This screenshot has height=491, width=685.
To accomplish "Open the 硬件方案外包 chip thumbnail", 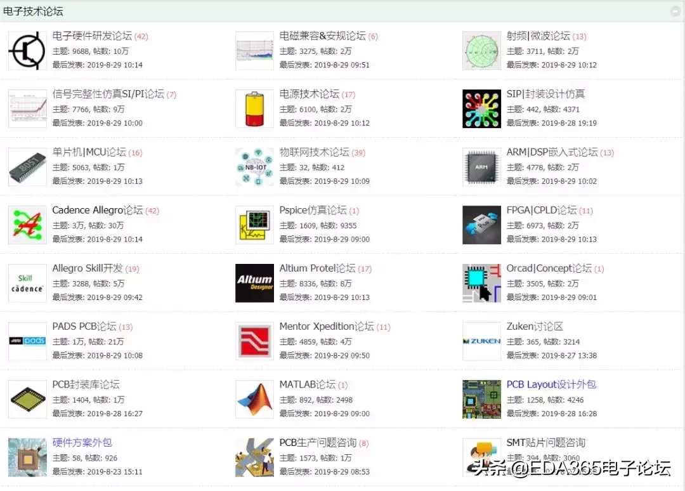I will [27, 457].
